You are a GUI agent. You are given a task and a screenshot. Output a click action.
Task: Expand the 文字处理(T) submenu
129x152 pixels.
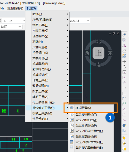(47, 58)
